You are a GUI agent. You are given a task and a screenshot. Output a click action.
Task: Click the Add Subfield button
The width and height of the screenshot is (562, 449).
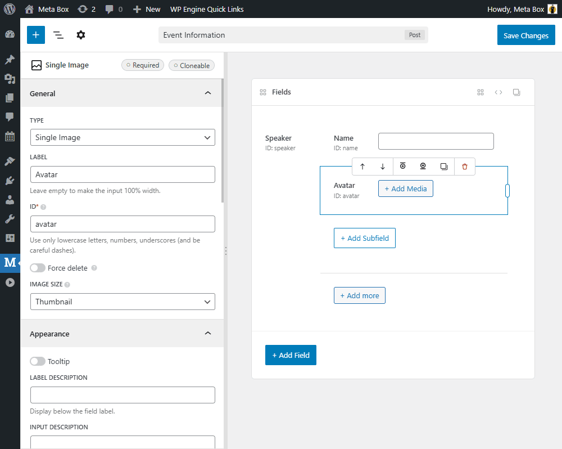pos(365,238)
